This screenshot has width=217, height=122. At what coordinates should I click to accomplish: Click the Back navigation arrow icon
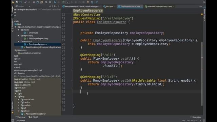[55, 2]
